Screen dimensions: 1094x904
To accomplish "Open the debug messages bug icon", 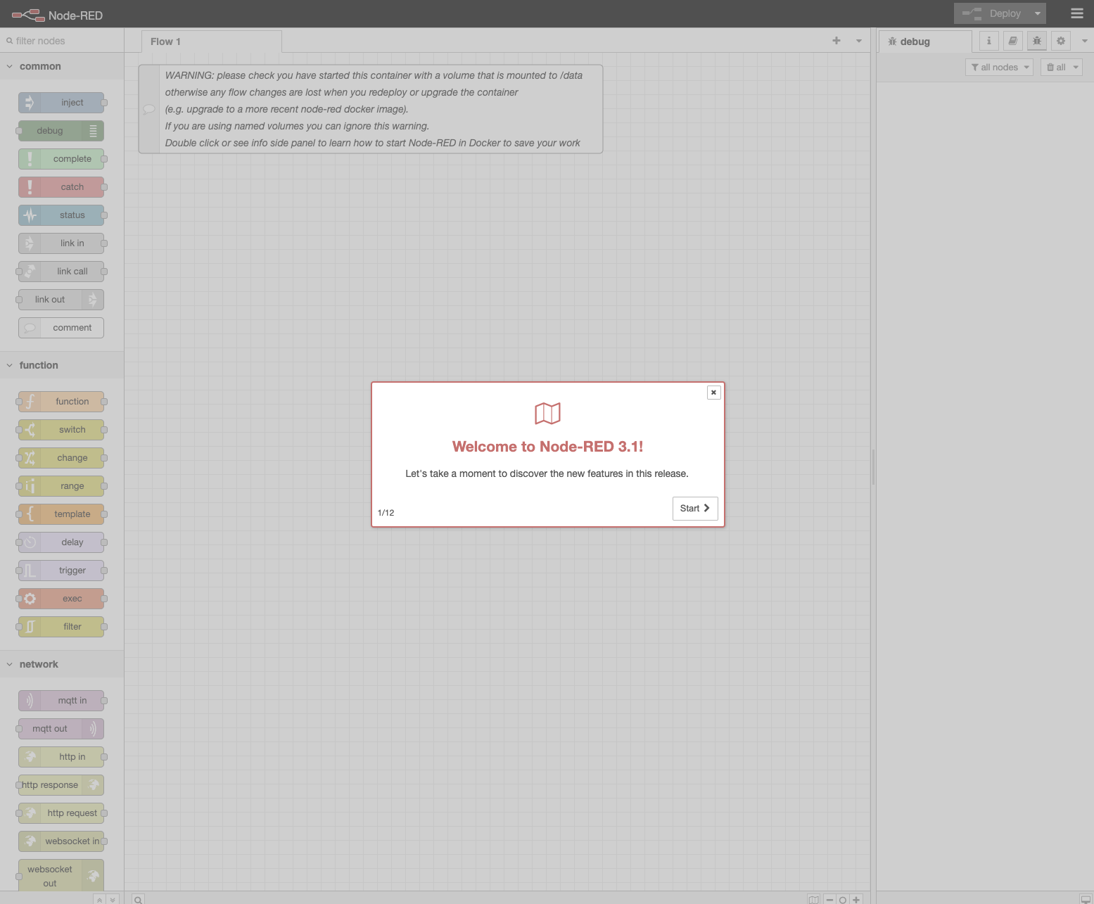I will tap(1036, 41).
